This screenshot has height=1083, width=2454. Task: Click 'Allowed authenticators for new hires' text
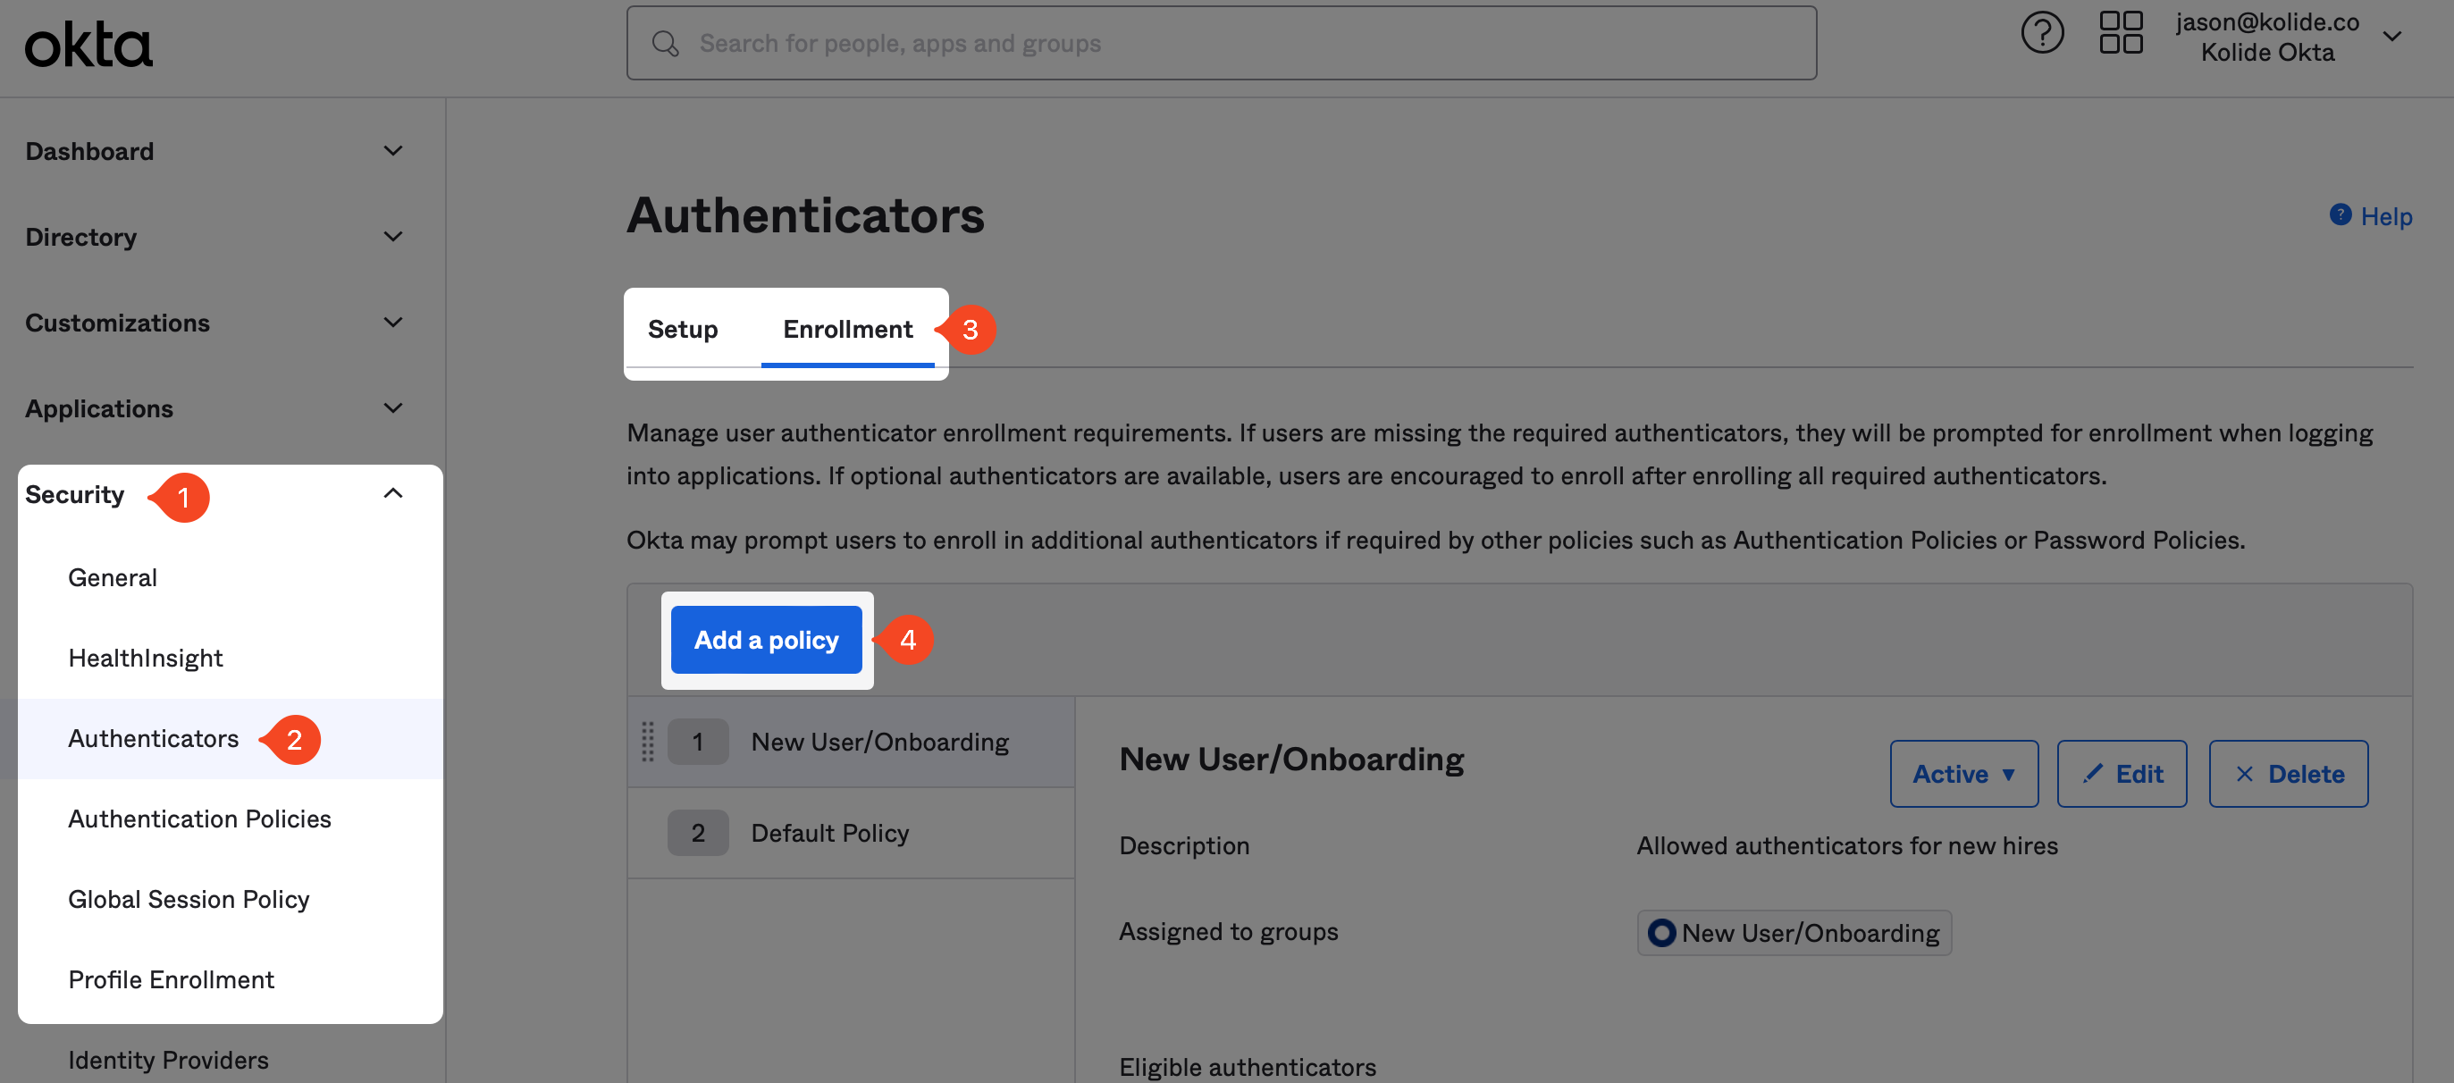point(1847,846)
